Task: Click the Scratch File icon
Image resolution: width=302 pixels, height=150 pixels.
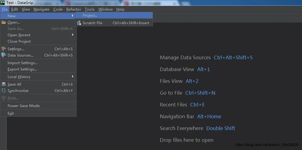Action: click(79, 23)
